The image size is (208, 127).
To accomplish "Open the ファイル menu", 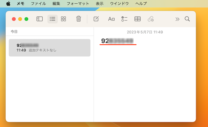I will click(x=38, y=4).
